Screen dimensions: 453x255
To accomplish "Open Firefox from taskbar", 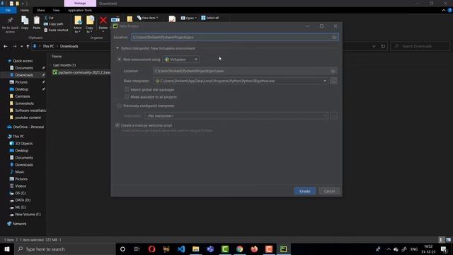I will tap(254, 249).
